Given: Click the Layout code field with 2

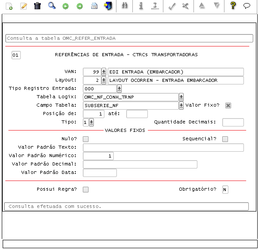Looking at the screenshot, I should [92, 80].
